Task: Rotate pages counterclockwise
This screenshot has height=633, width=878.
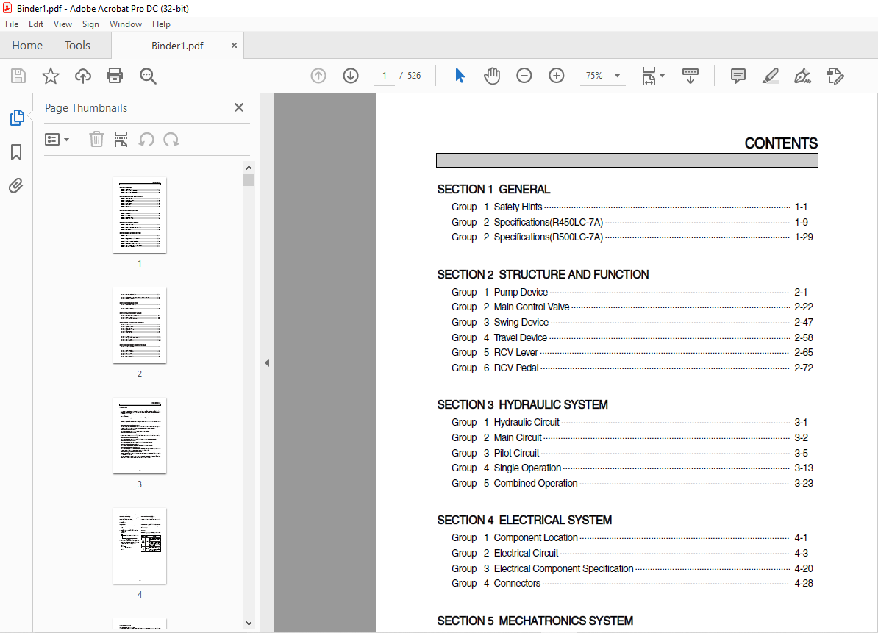Action: (147, 140)
